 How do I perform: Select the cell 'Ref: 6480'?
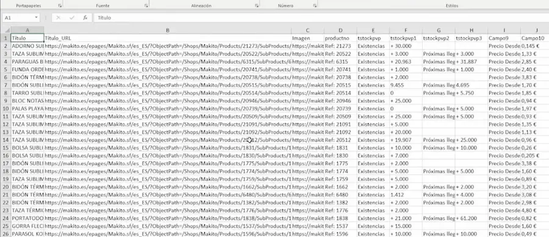click(340, 195)
